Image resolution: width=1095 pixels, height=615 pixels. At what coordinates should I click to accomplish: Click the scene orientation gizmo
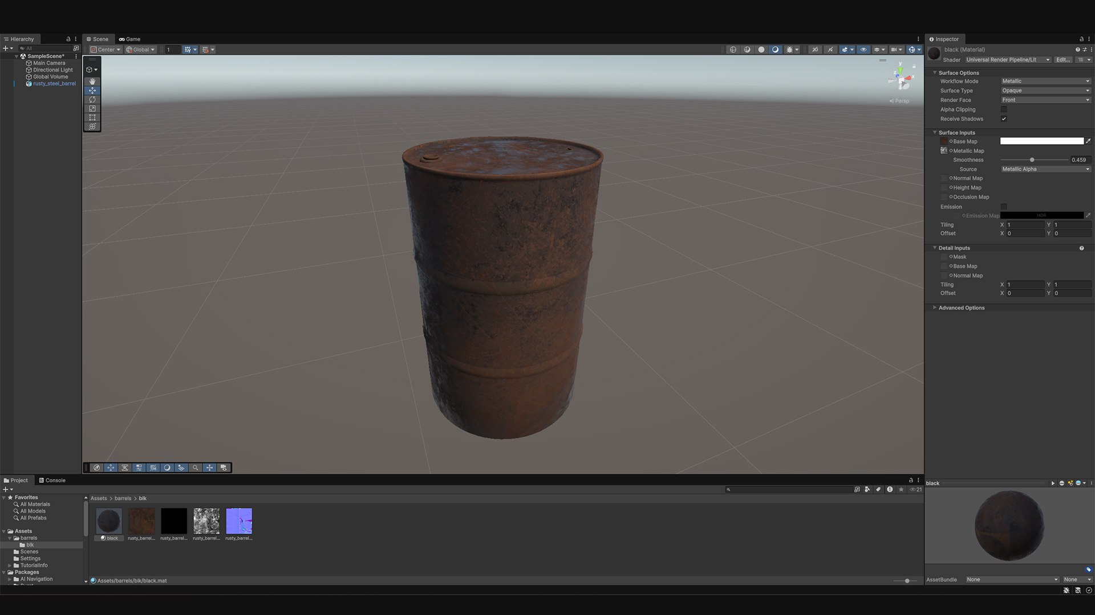[901, 78]
